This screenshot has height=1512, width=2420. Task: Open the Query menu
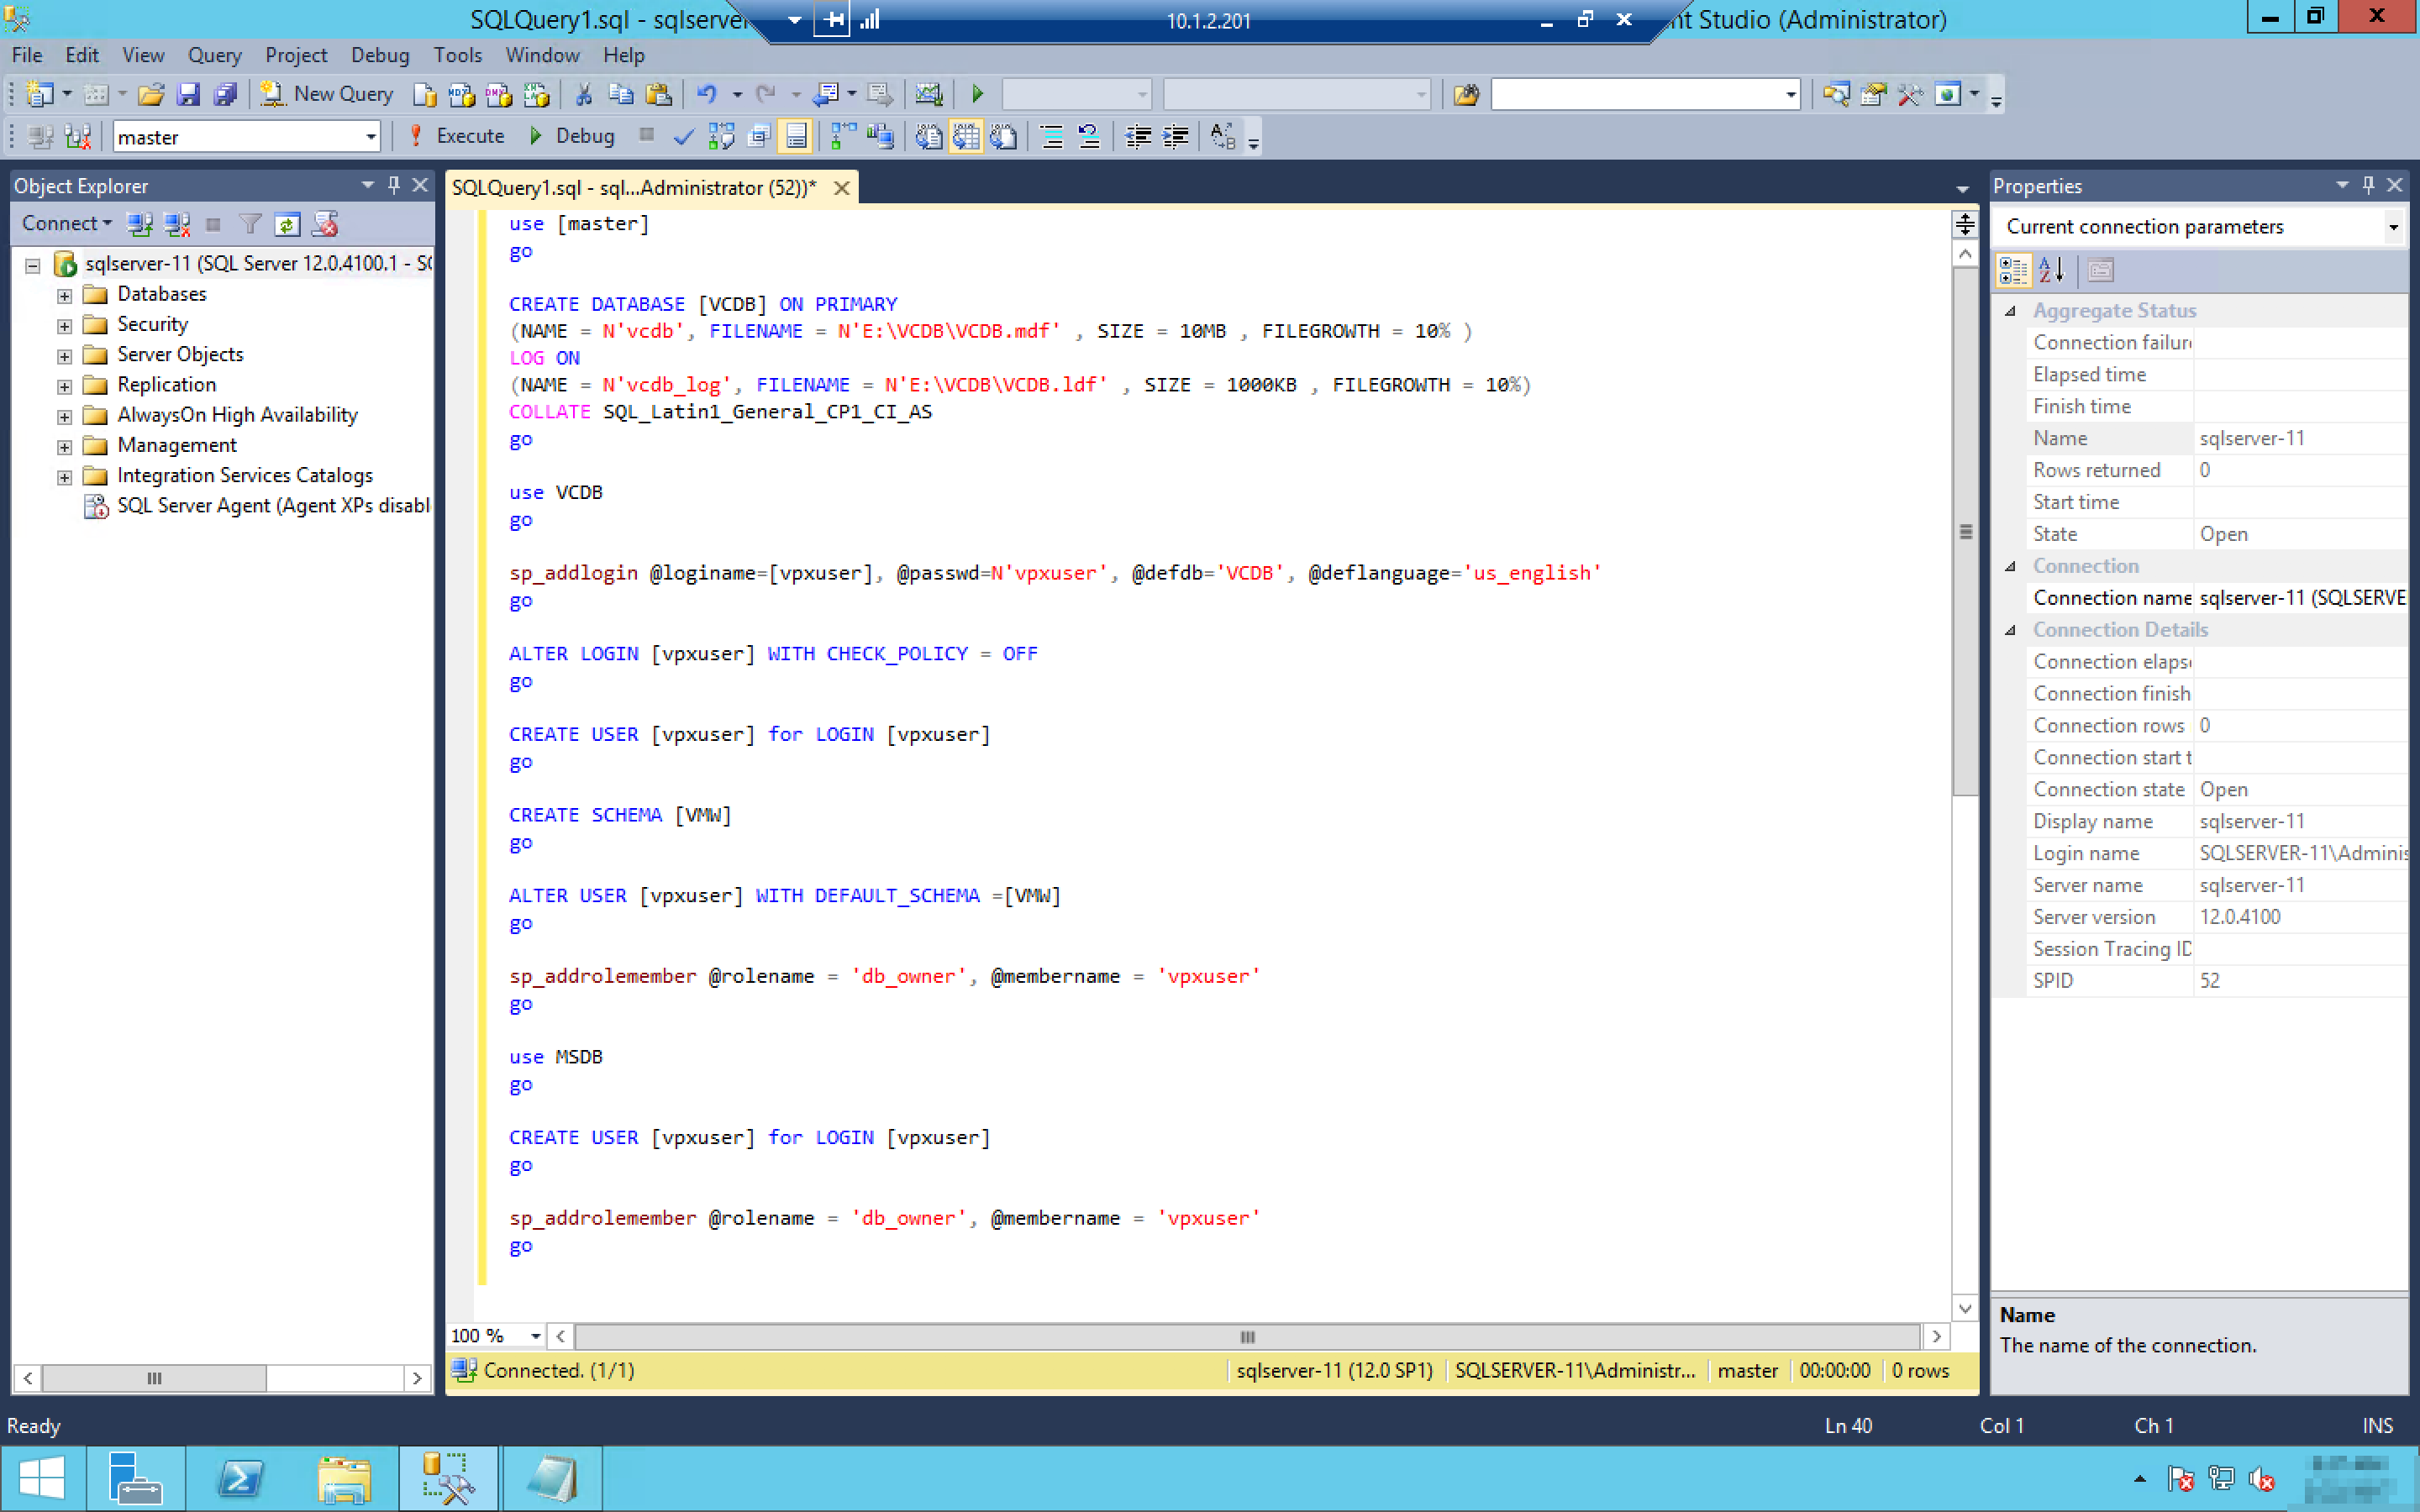(x=214, y=55)
